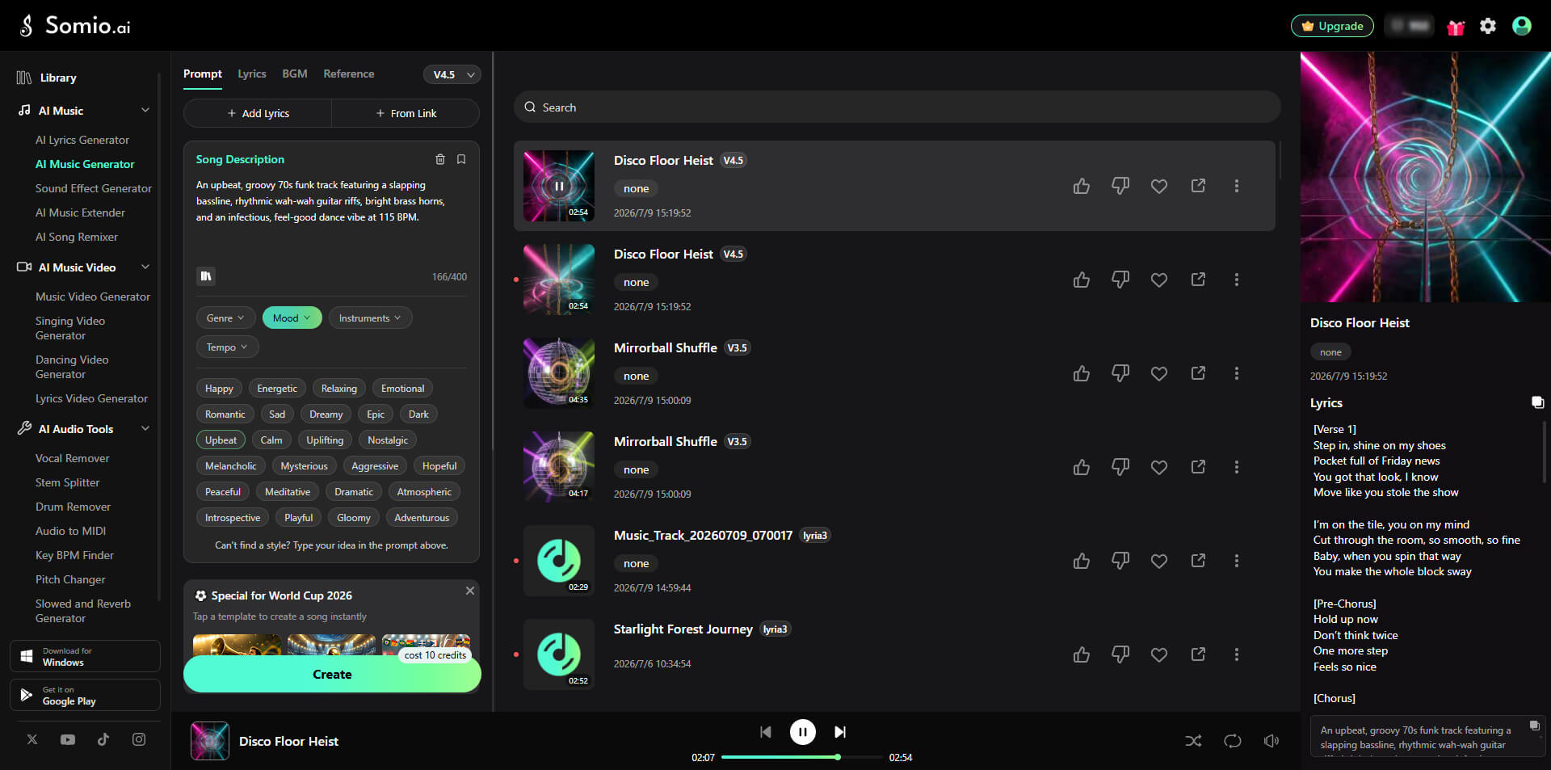Click Add Lyrics button
The width and height of the screenshot is (1551, 770).
point(258,113)
